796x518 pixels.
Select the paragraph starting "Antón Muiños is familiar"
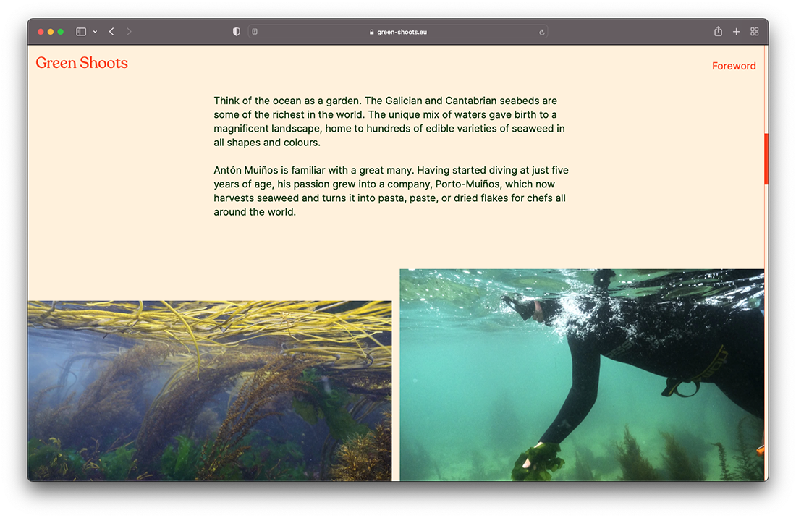tap(391, 191)
